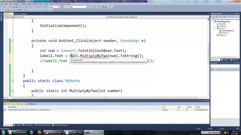Click the Find in Files icon
The image size is (241, 135).
(x=62, y=7)
